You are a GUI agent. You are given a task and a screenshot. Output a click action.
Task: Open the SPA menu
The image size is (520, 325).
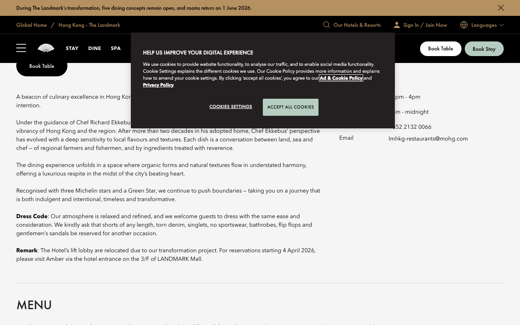[116, 48]
